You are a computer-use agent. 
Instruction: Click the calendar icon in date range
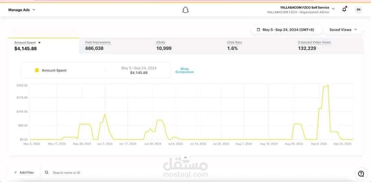point(259,30)
